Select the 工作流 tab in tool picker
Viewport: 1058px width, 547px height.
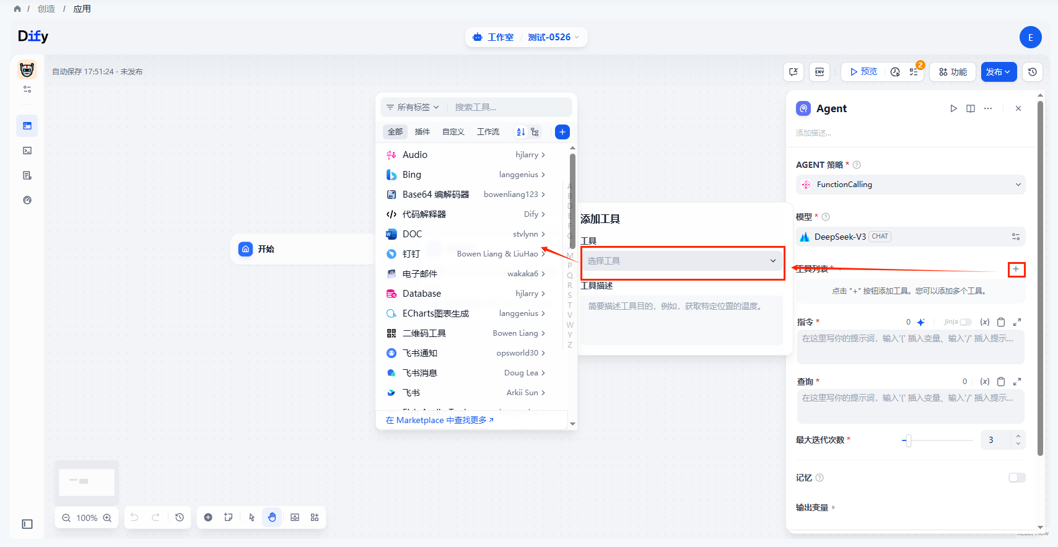[x=488, y=132]
